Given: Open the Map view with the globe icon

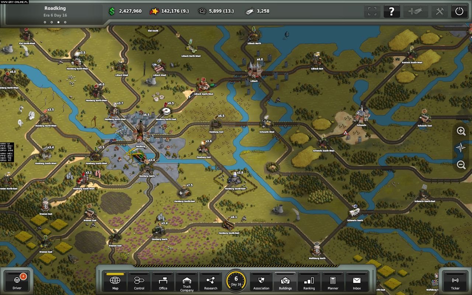Looking at the screenshot, I should coord(115,282).
